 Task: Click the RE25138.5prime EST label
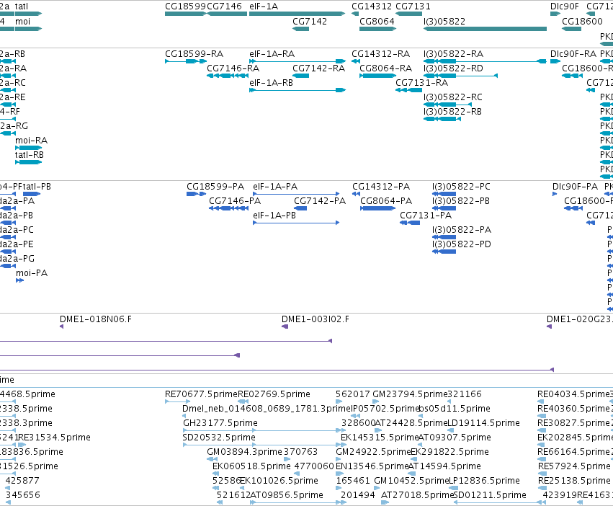[574, 481]
